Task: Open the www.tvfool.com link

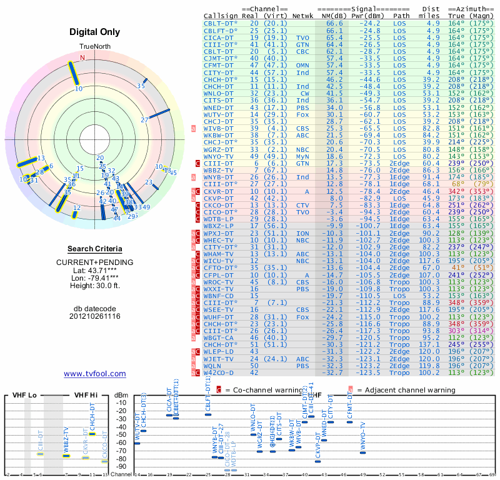Action: click(95, 374)
